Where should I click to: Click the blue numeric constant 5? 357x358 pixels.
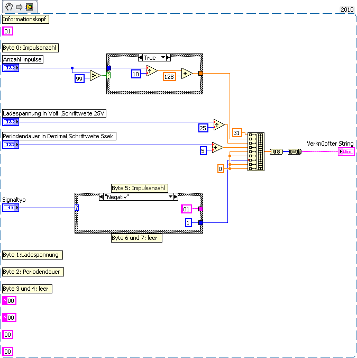click(x=203, y=151)
